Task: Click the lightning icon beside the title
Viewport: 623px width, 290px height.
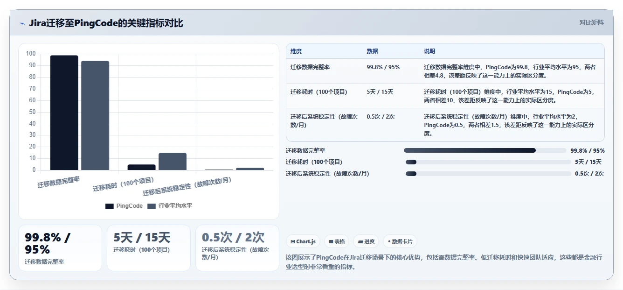Action: click(22, 23)
